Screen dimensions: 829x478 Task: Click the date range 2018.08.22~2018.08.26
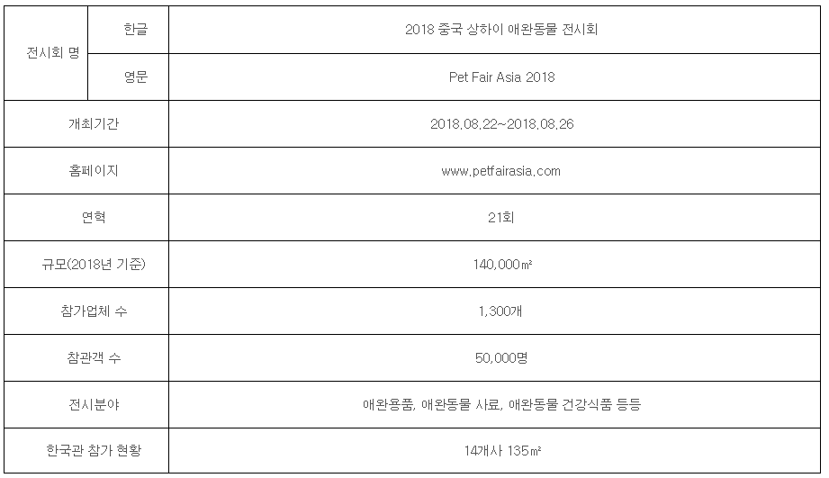(x=501, y=124)
